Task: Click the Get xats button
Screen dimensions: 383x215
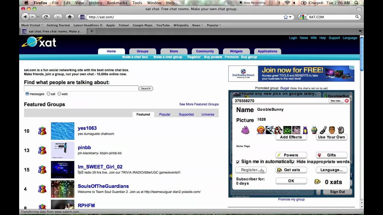Action: [x=291, y=170]
